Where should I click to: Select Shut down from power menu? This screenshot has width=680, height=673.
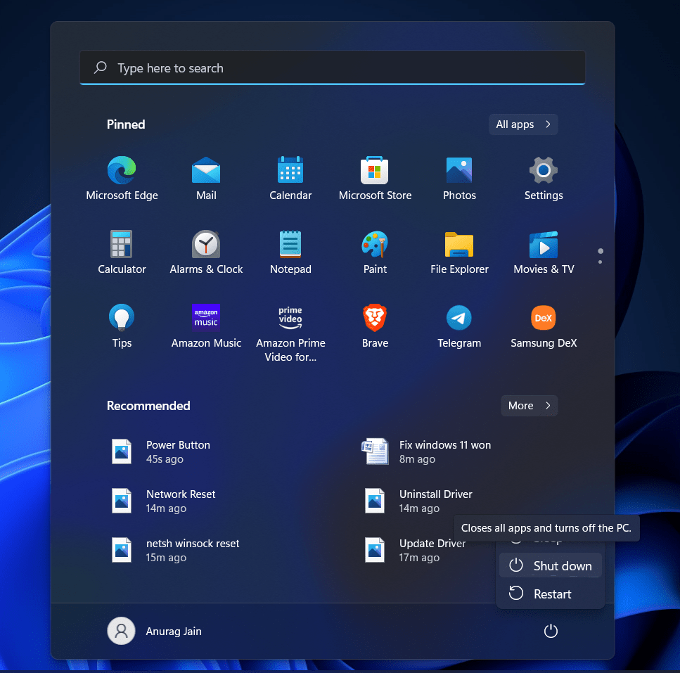click(x=551, y=565)
